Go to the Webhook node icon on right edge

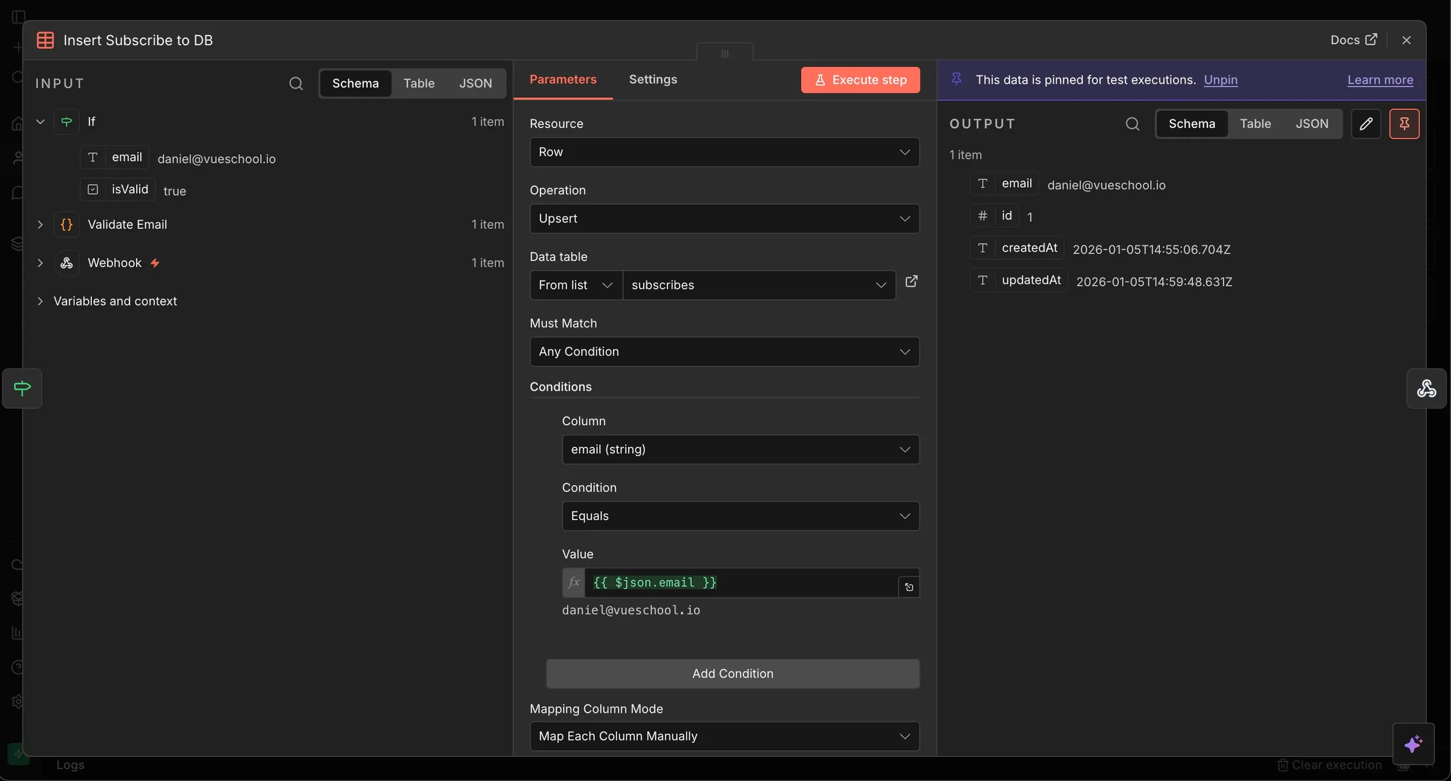click(x=1426, y=388)
